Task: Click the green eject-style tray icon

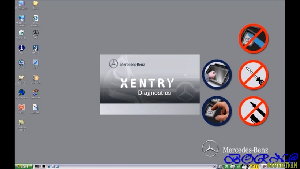Action: coord(239,167)
